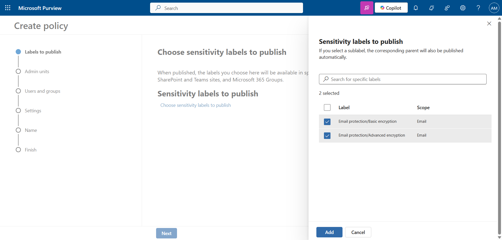Click the Add button
This screenshot has width=502, height=240.
329,232
